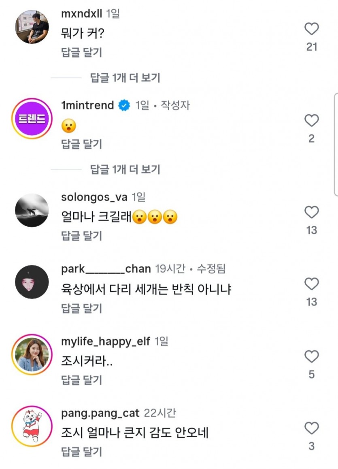The height and width of the screenshot is (469, 338).
Task: Expand one more reply under mxndxll's comment
Action: (x=125, y=78)
